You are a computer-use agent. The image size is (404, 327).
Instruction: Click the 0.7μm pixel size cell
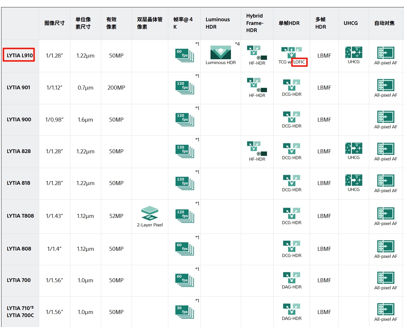click(85, 88)
